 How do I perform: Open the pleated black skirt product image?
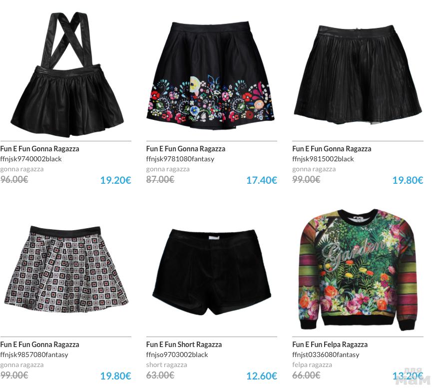[358, 74]
